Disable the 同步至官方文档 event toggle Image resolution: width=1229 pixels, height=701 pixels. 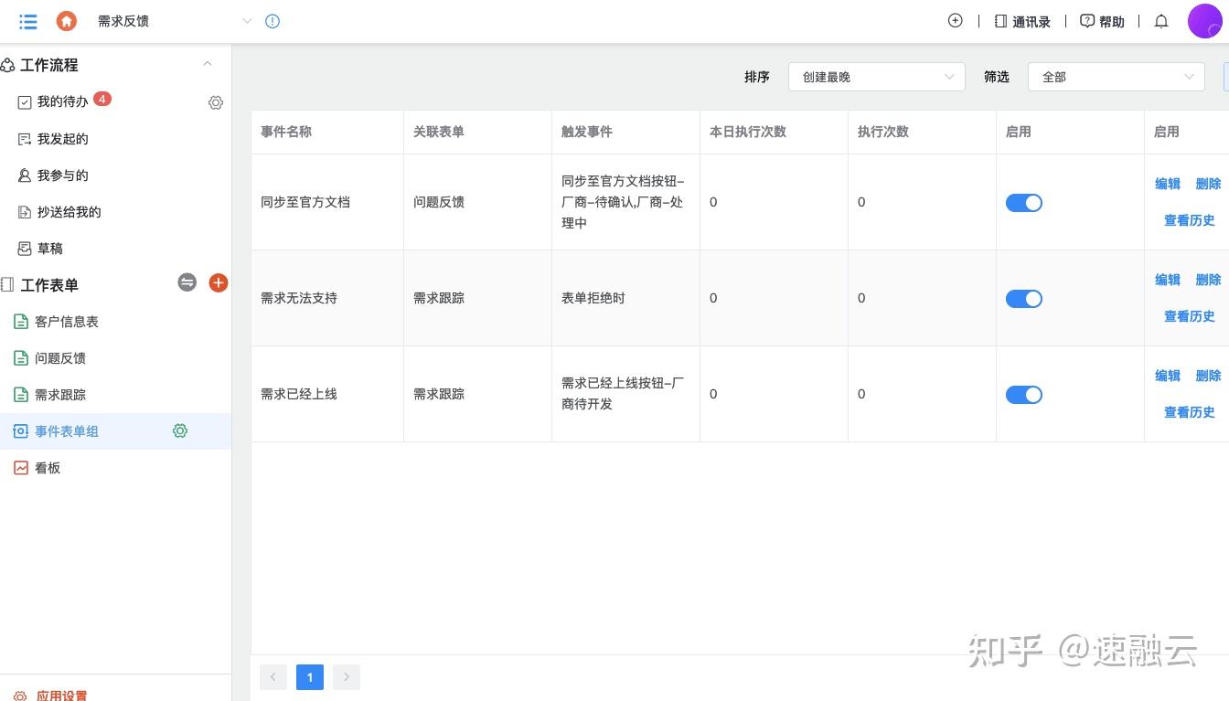pyautogui.click(x=1024, y=203)
